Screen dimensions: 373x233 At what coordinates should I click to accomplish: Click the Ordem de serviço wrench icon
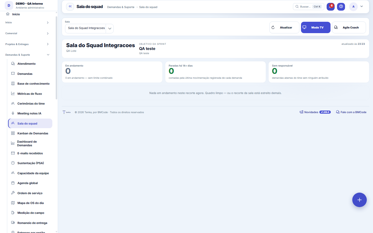13,193
